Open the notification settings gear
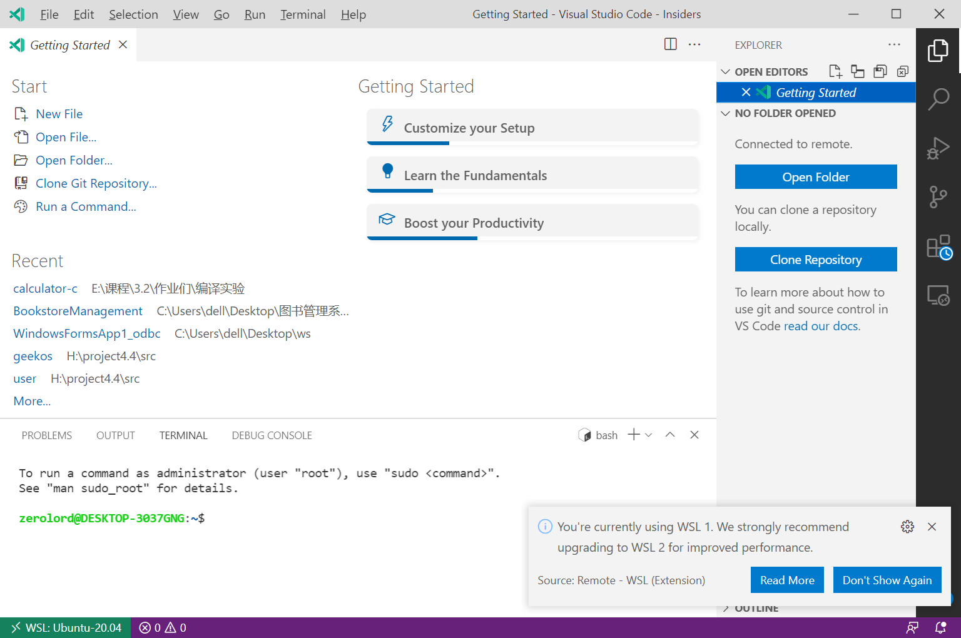This screenshot has height=638, width=961. (x=907, y=527)
